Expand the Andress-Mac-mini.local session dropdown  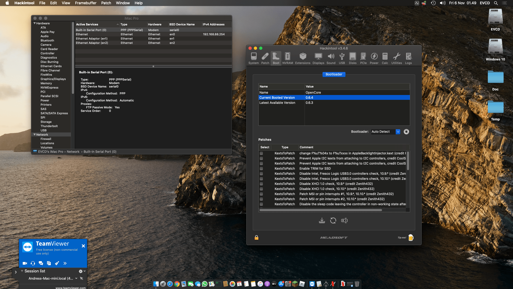click(76, 278)
